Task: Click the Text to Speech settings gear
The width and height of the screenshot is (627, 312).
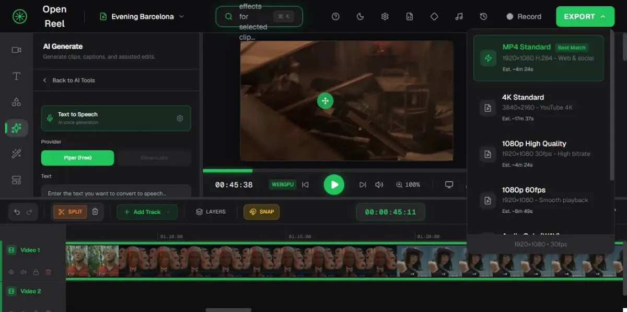Action: [x=180, y=118]
